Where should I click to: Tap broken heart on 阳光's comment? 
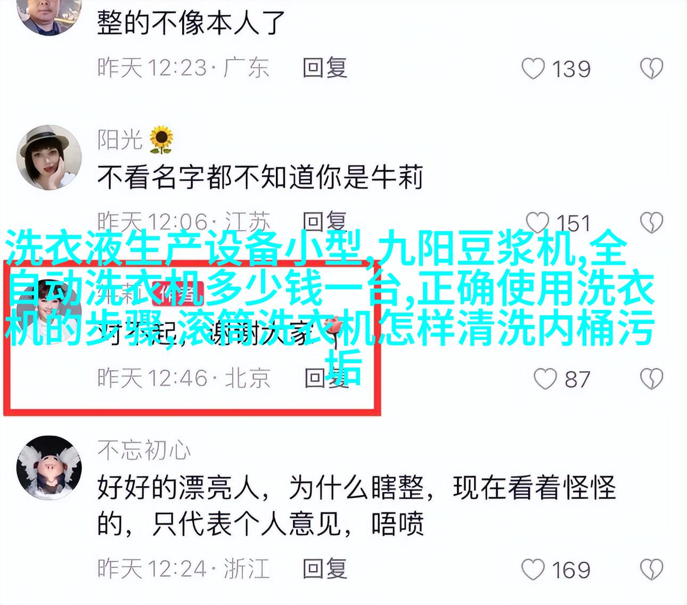[651, 223]
